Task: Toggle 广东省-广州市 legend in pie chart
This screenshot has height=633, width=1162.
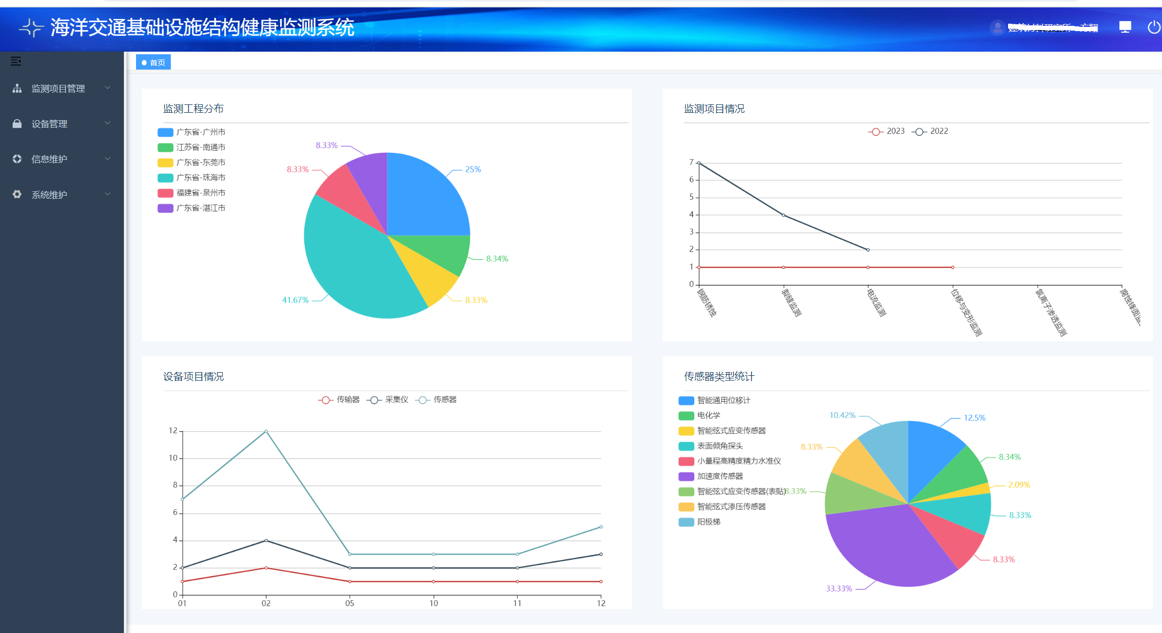Action: [x=191, y=132]
